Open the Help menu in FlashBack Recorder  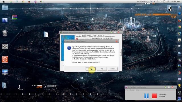(x=137, y=90)
